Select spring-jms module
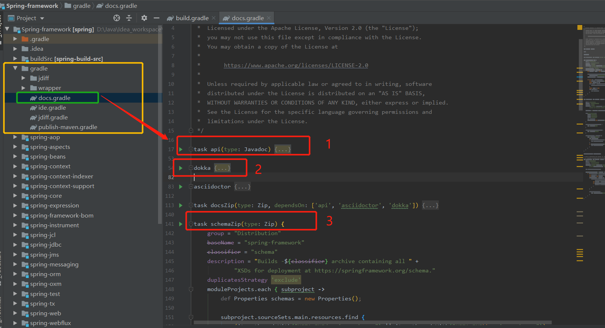The width and height of the screenshot is (605, 328). [44, 254]
